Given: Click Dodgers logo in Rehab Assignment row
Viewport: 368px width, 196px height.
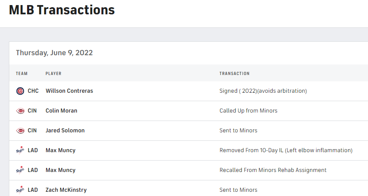Looking at the screenshot, I should pyautogui.click(x=20, y=170).
